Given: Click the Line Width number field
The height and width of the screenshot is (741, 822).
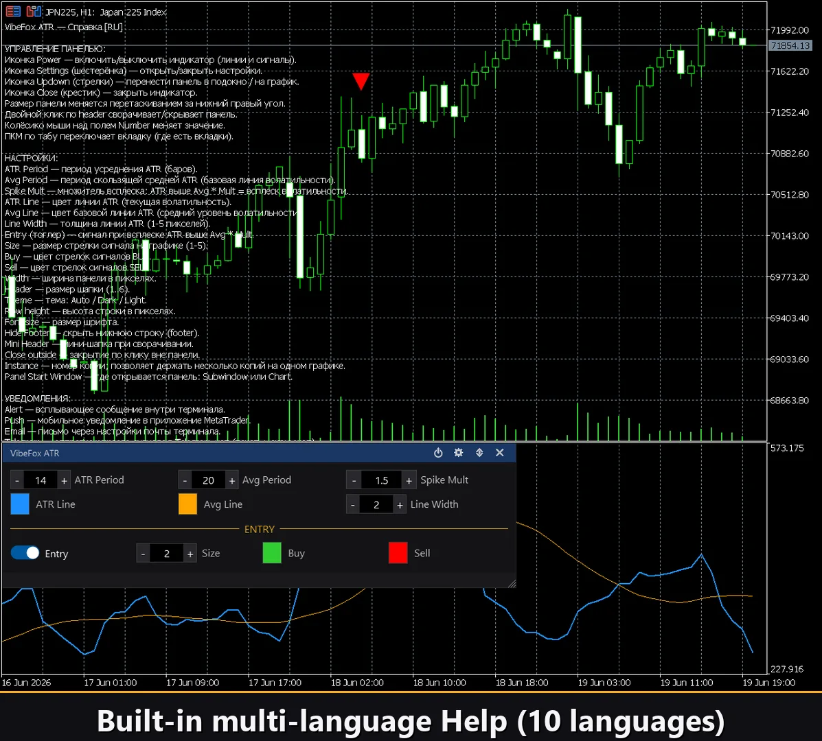Looking at the screenshot, I should pyautogui.click(x=376, y=505).
